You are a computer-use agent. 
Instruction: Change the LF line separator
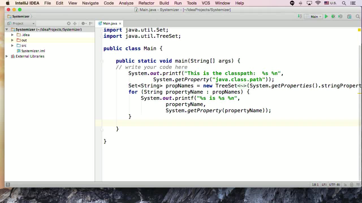[x=324, y=185]
